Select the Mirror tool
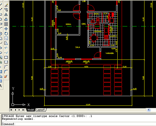The width and height of the screenshot is (156, 126). pyautogui.click(x=6, y=15)
